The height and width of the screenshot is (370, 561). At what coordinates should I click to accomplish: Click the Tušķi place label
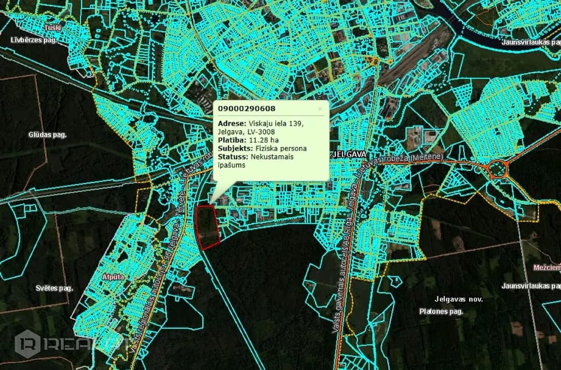[x=52, y=28]
